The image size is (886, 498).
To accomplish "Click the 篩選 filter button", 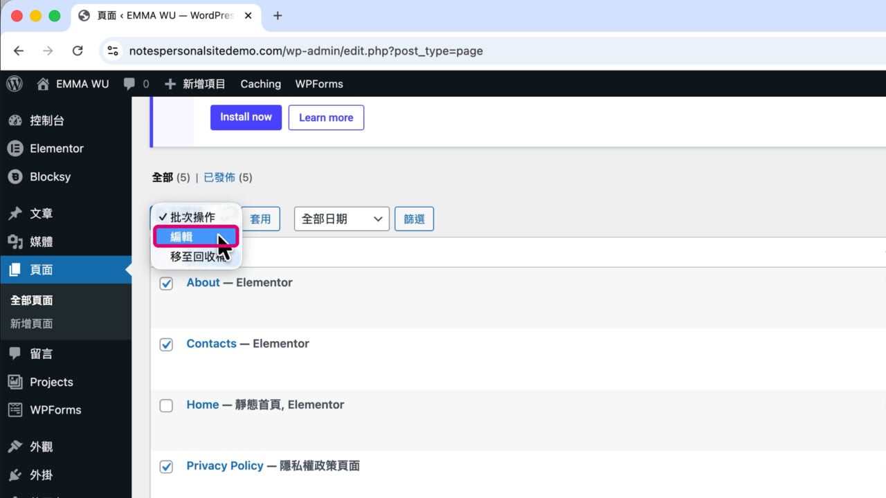I will (414, 219).
